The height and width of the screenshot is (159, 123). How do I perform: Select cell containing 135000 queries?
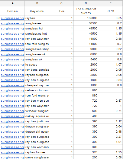[86, 18]
